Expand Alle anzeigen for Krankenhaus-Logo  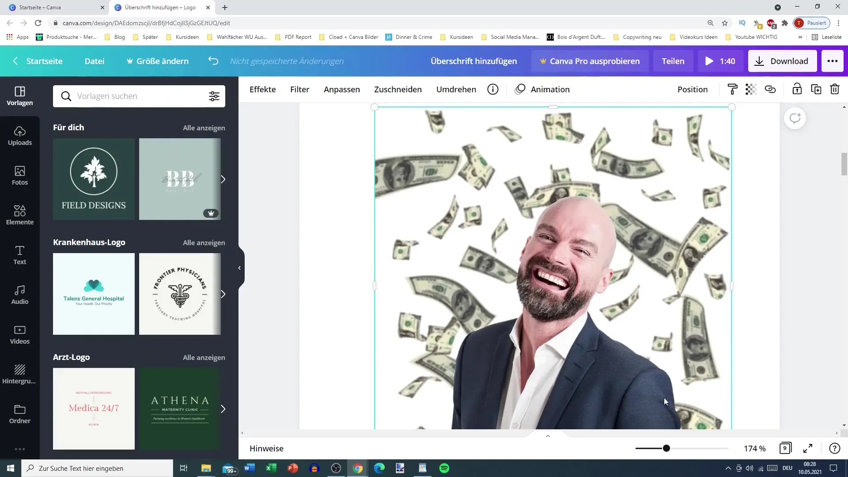[204, 242]
